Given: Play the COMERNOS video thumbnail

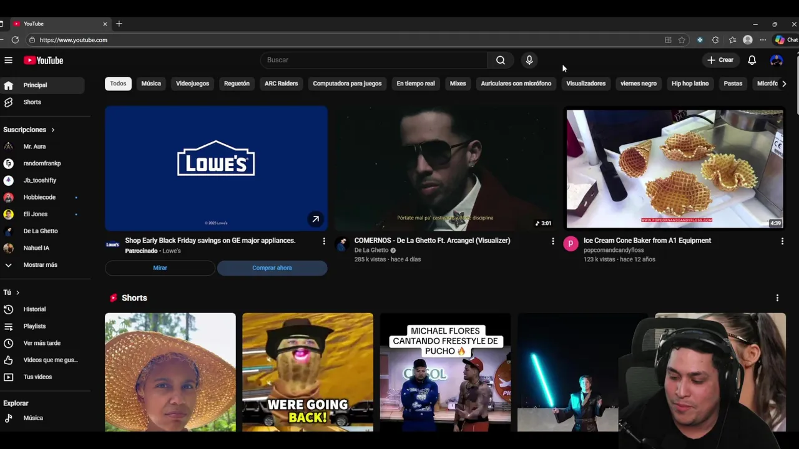Looking at the screenshot, I should tap(445, 168).
